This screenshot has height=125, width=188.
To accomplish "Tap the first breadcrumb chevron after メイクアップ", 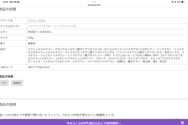I will (x=44, y=26).
